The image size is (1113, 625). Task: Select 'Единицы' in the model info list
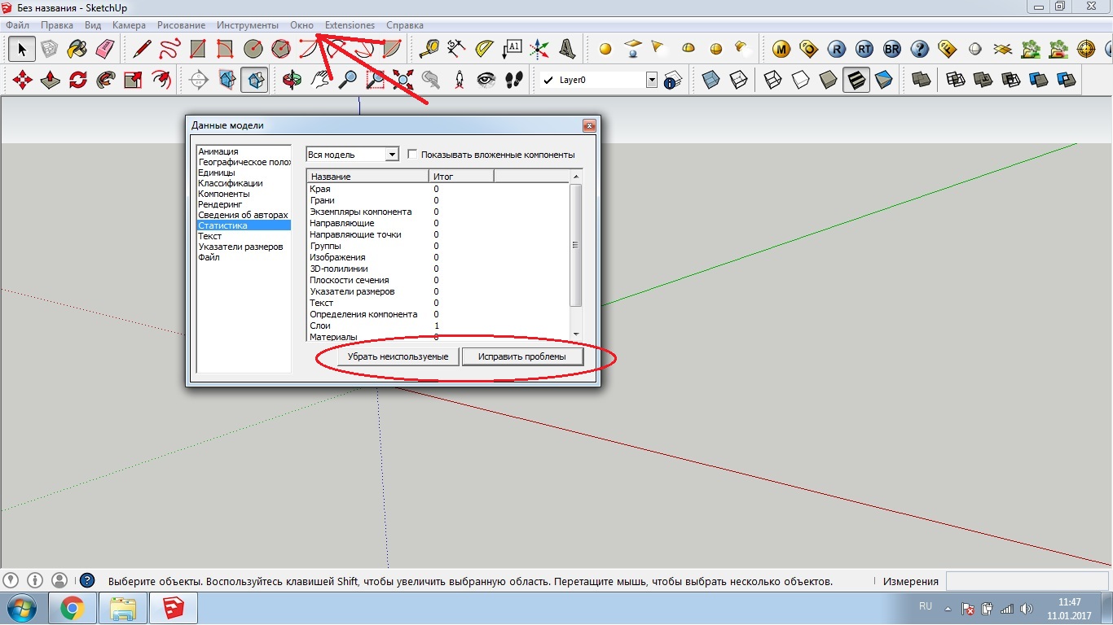pyautogui.click(x=217, y=173)
